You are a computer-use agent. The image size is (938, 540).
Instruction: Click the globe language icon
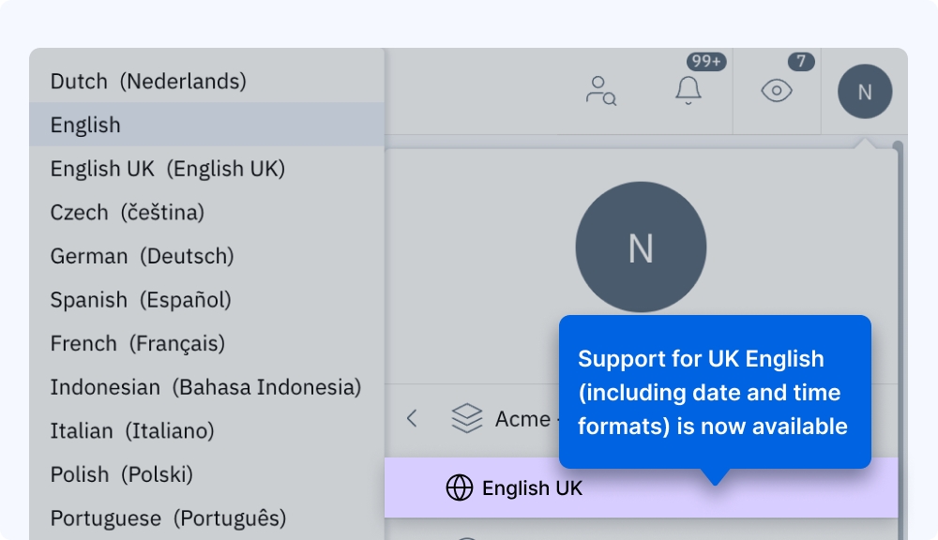(x=459, y=487)
